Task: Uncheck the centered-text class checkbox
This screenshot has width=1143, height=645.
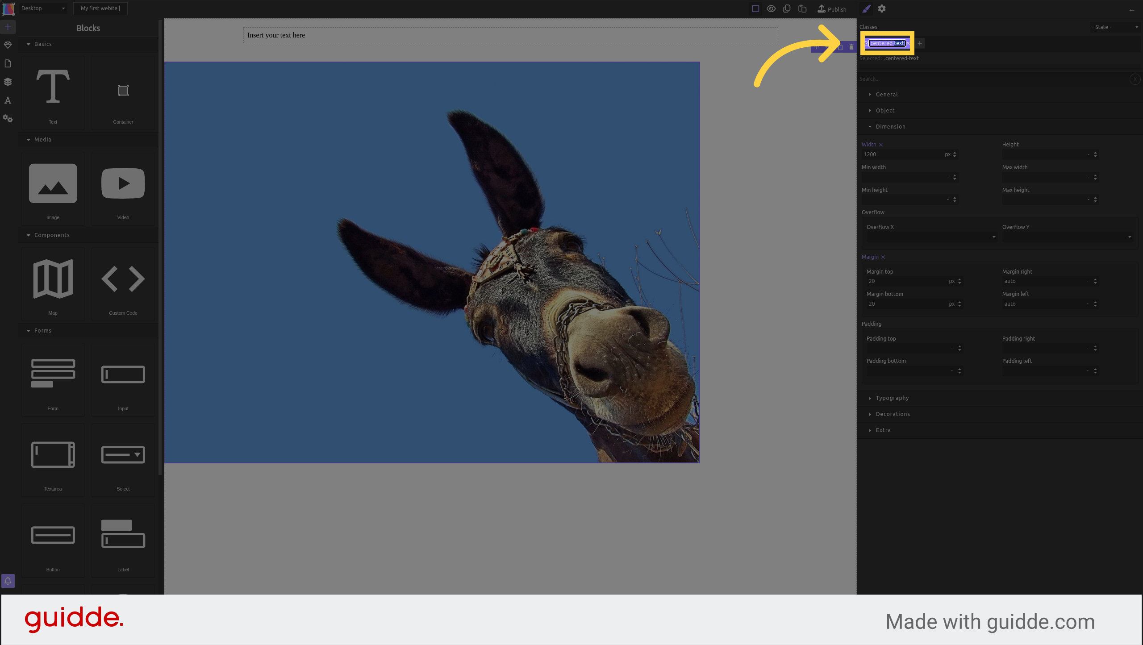Action: (866, 43)
